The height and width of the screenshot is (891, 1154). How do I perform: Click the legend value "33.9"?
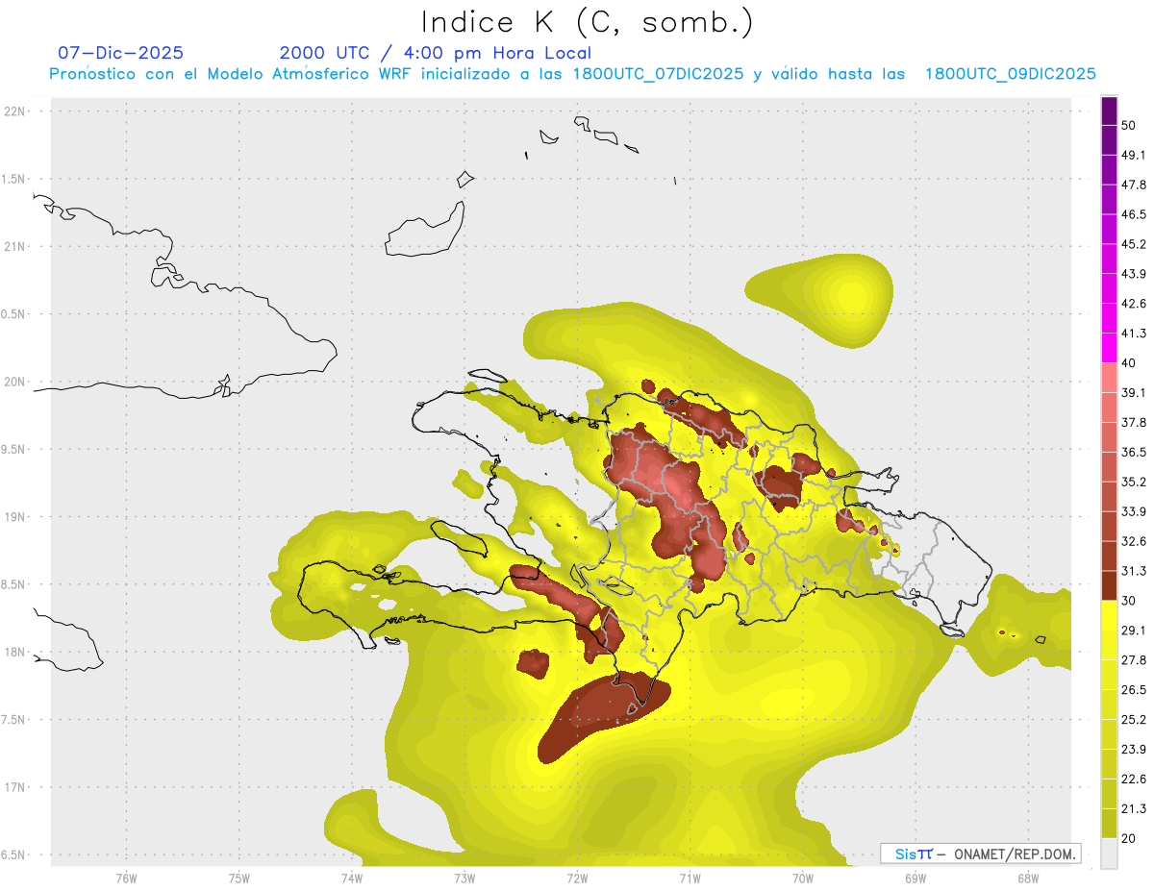(x=1134, y=512)
